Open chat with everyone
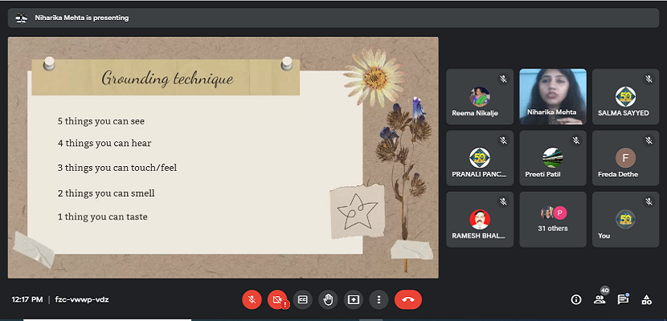 coord(623,300)
